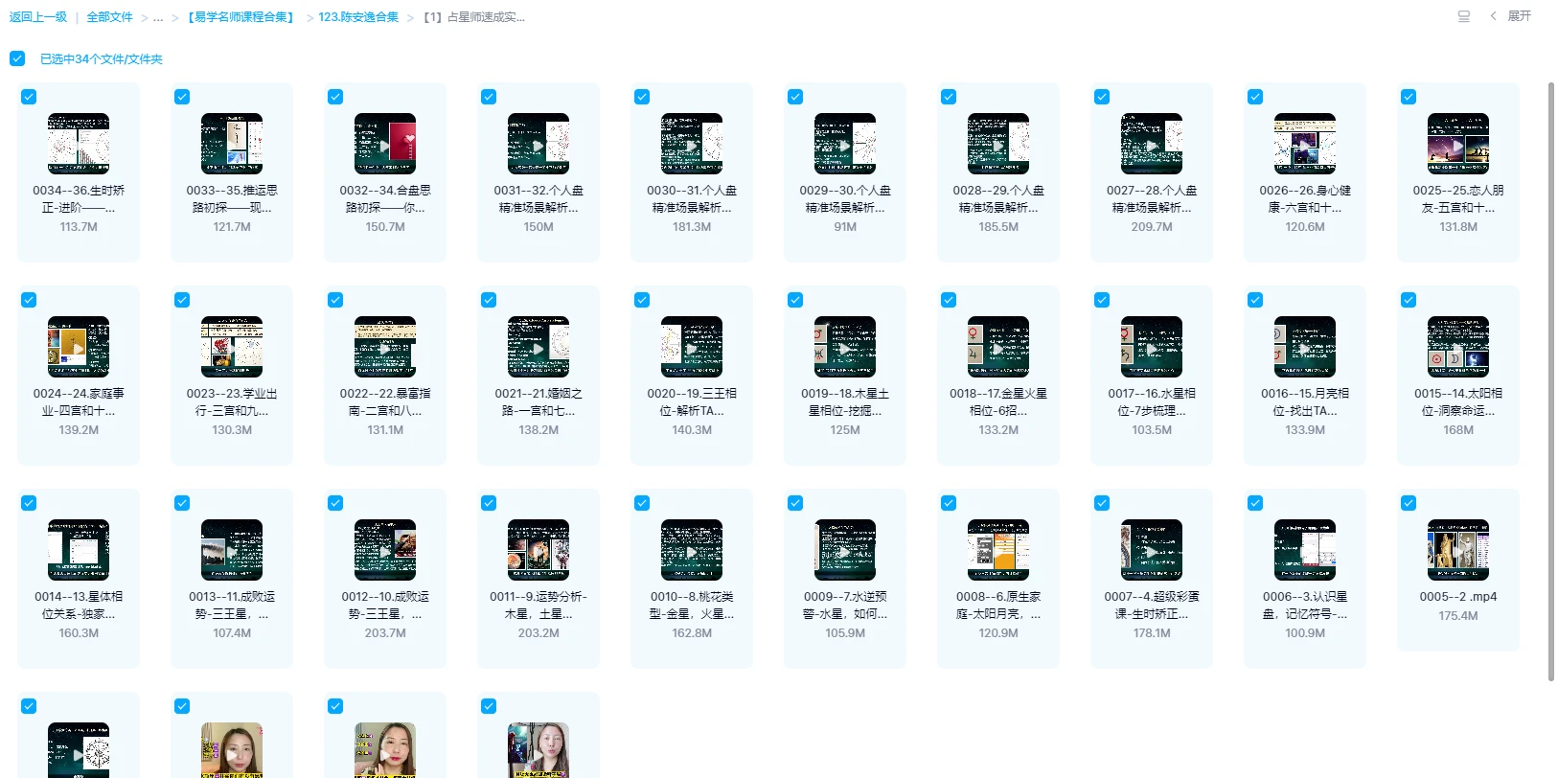Open video thumbnail of 0014--13.星体相位关系
The height and width of the screenshot is (778, 1558).
click(x=79, y=550)
